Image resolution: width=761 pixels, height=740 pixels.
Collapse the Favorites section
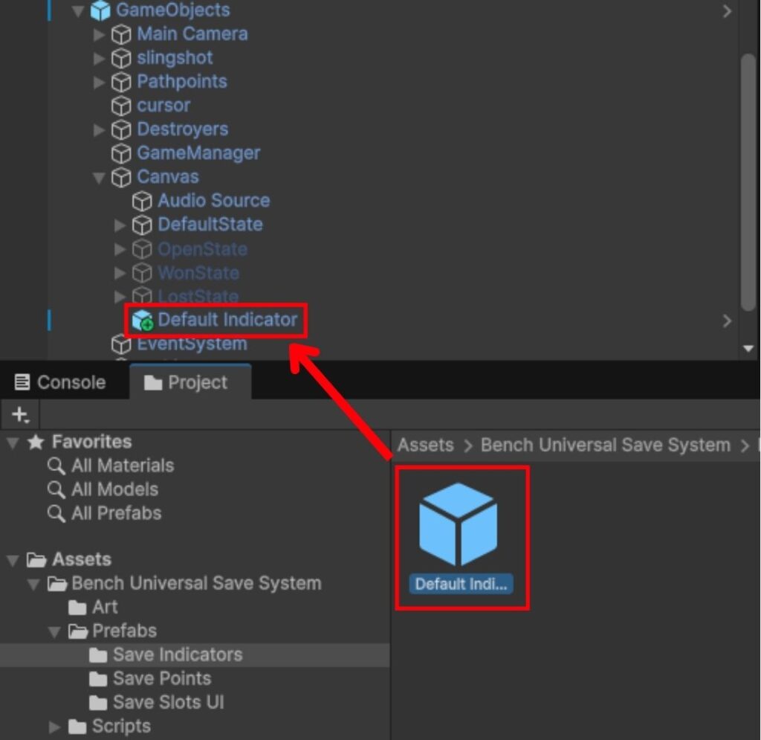coord(13,443)
